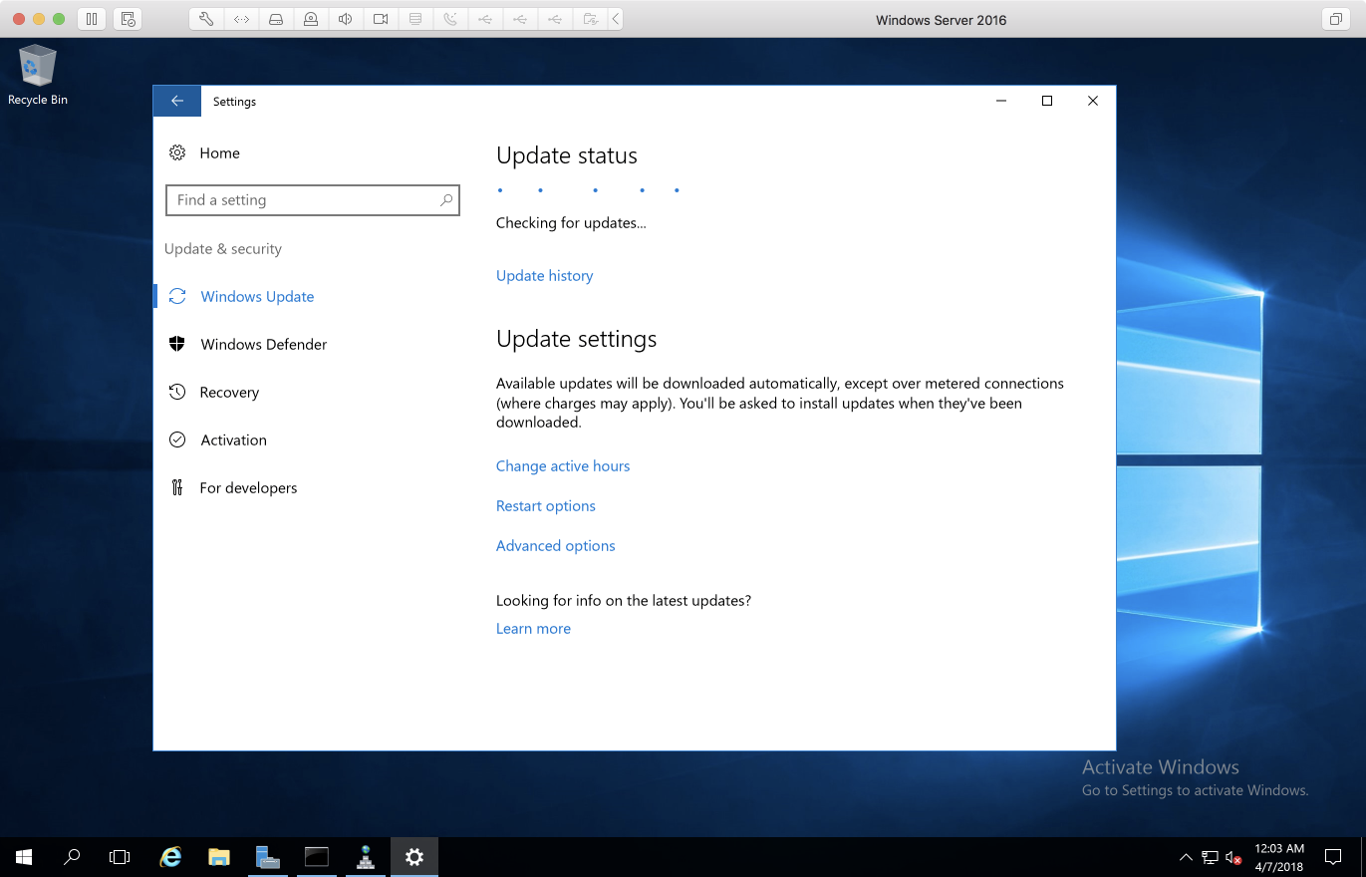Open File Explorer from the taskbar
The width and height of the screenshot is (1366, 877).
[x=219, y=856]
